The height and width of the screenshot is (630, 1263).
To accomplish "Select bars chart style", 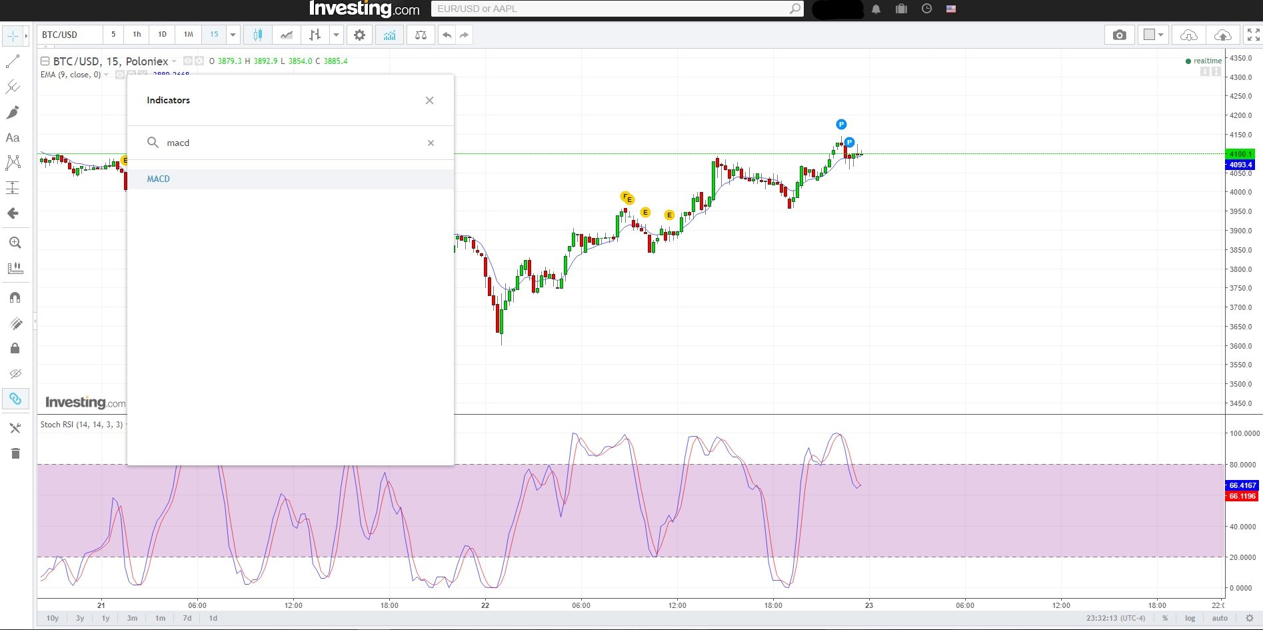I will 315,35.
